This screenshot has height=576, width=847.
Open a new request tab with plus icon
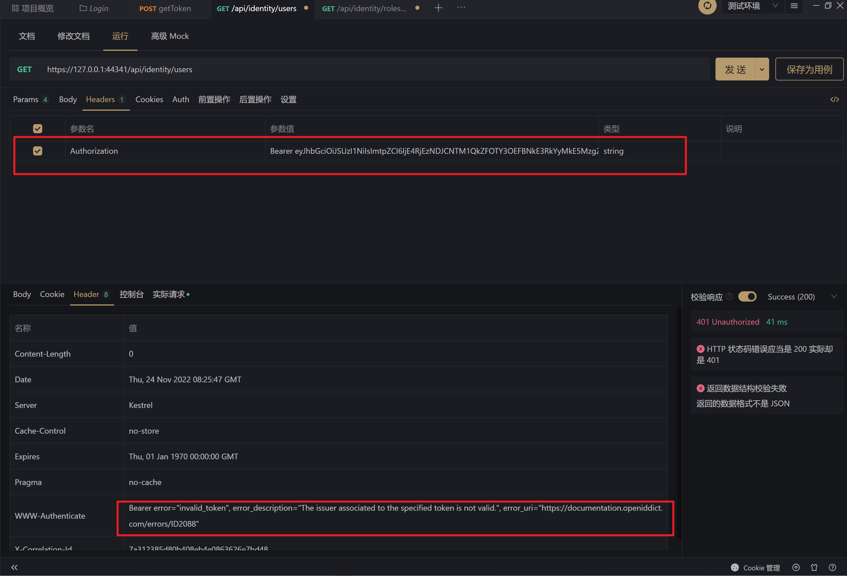point(438,7)
